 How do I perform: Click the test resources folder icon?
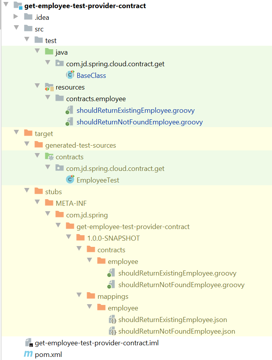(49, 87)
